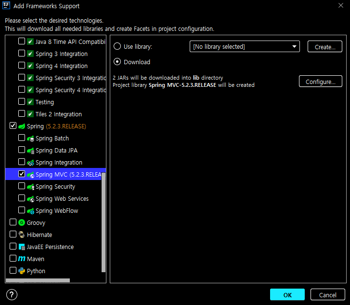This screenshot has width=350, height=305.
Task: Open help via the question mark icon
Action: [12, 294]
